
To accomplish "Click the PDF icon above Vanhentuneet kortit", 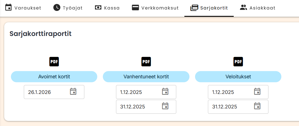I will (146, 62).
